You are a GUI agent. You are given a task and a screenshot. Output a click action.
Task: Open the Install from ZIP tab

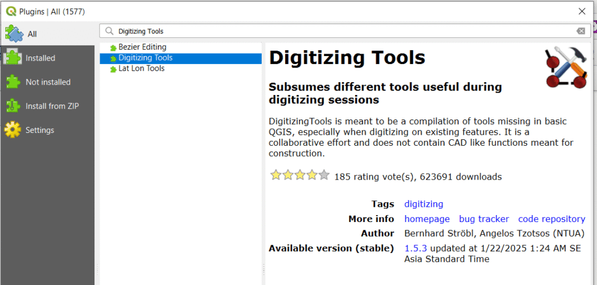pos(47,106)
